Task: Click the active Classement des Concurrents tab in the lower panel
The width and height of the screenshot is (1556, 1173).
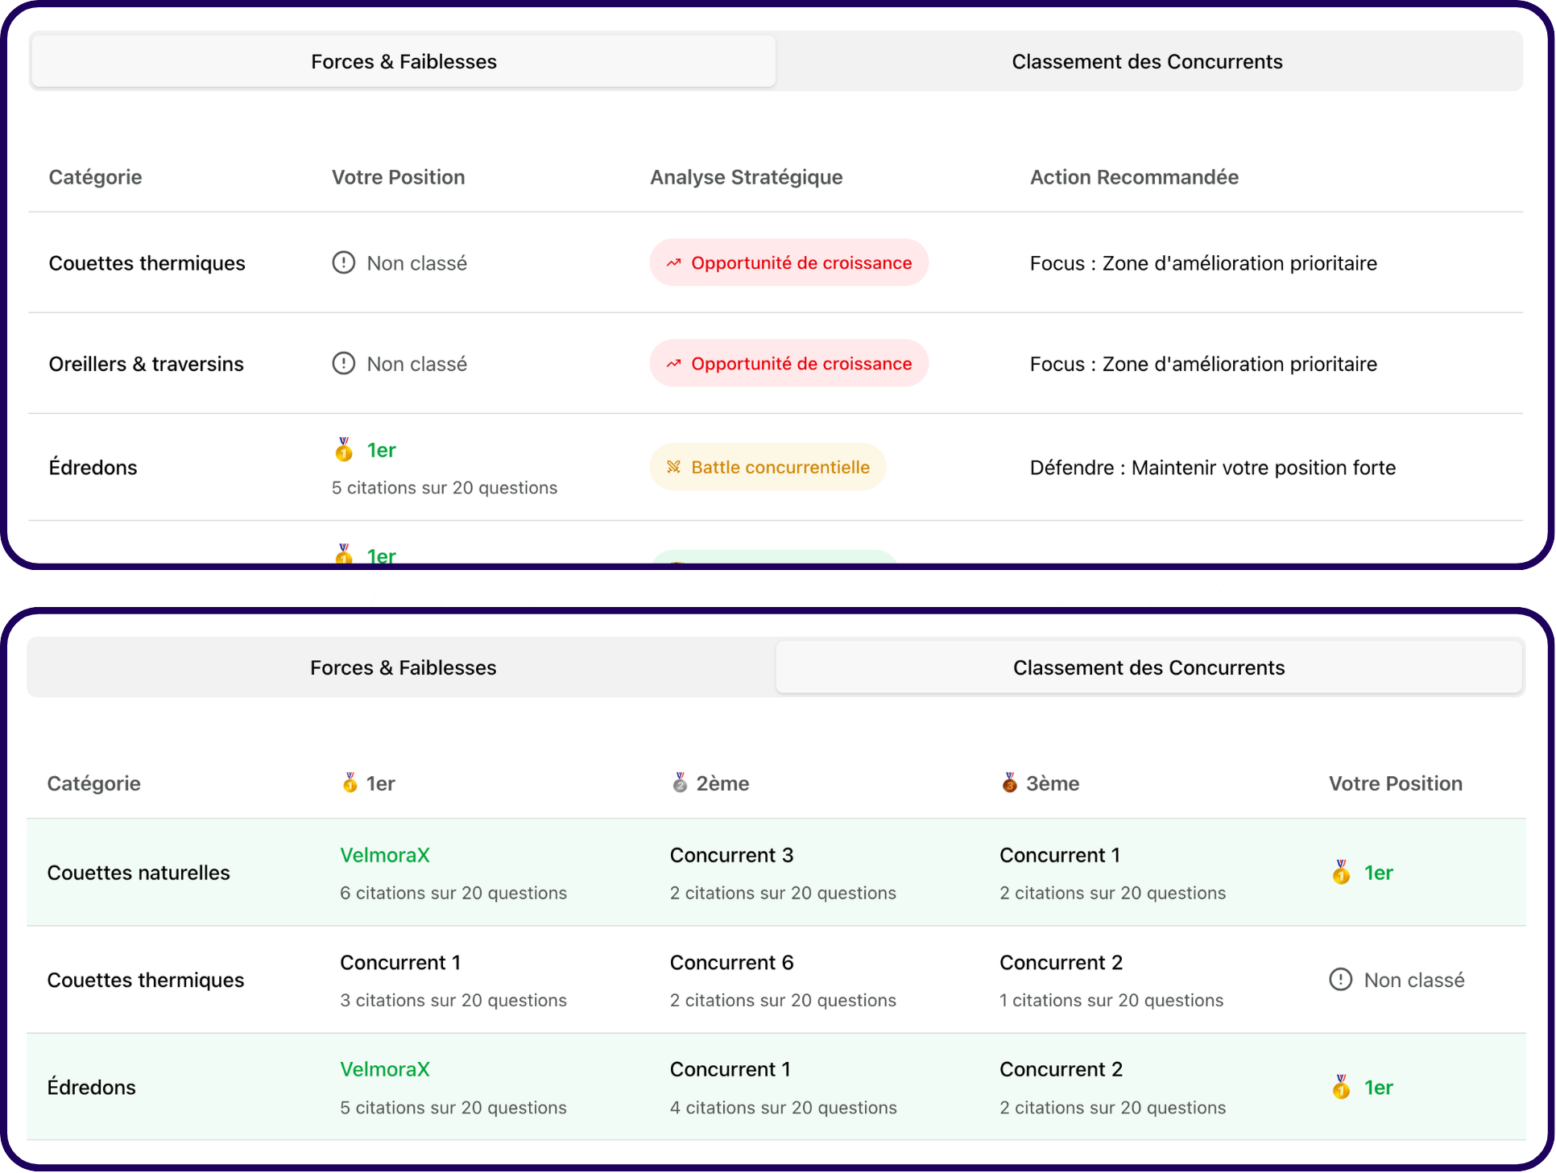Action: point(1148,667)
